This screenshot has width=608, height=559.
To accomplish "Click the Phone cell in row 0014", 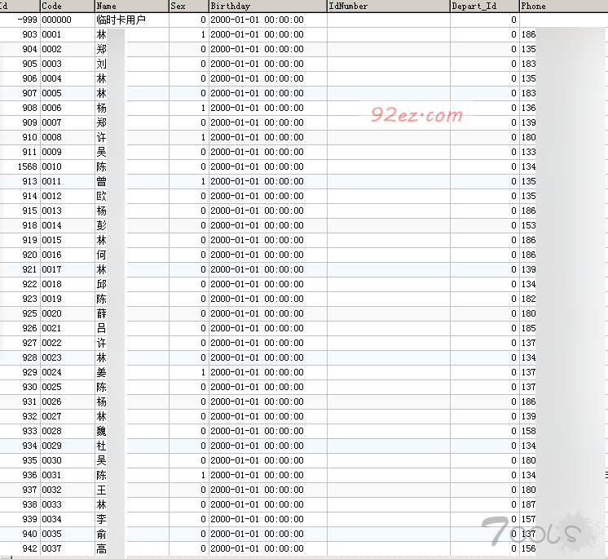I will click(x=564, y=225).
